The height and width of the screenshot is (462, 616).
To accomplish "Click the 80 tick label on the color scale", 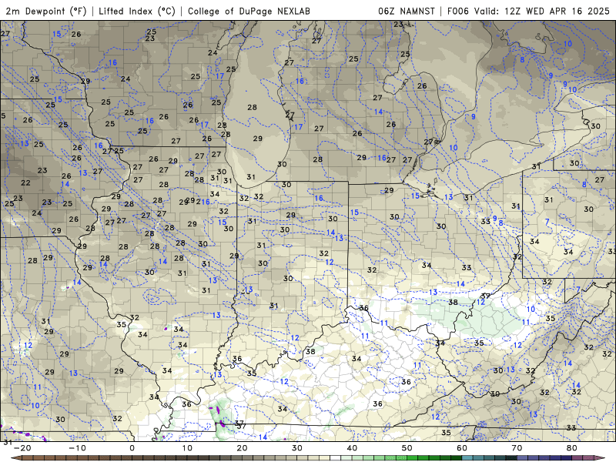I will point(572,448).
